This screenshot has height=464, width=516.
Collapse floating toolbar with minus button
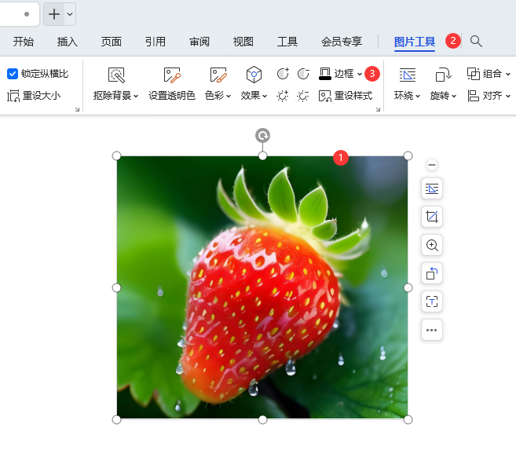(x=432, y=165)
